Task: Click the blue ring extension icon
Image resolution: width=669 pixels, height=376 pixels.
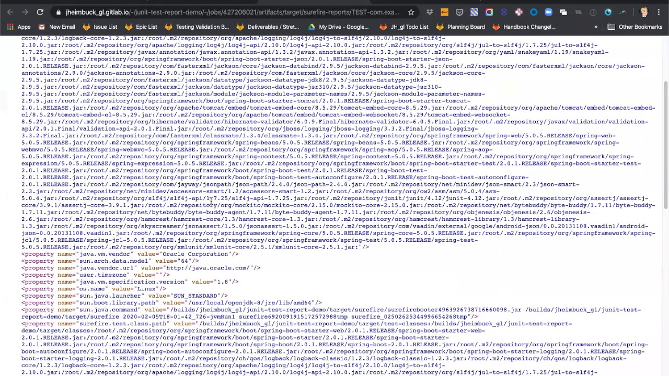Action: 534,12
